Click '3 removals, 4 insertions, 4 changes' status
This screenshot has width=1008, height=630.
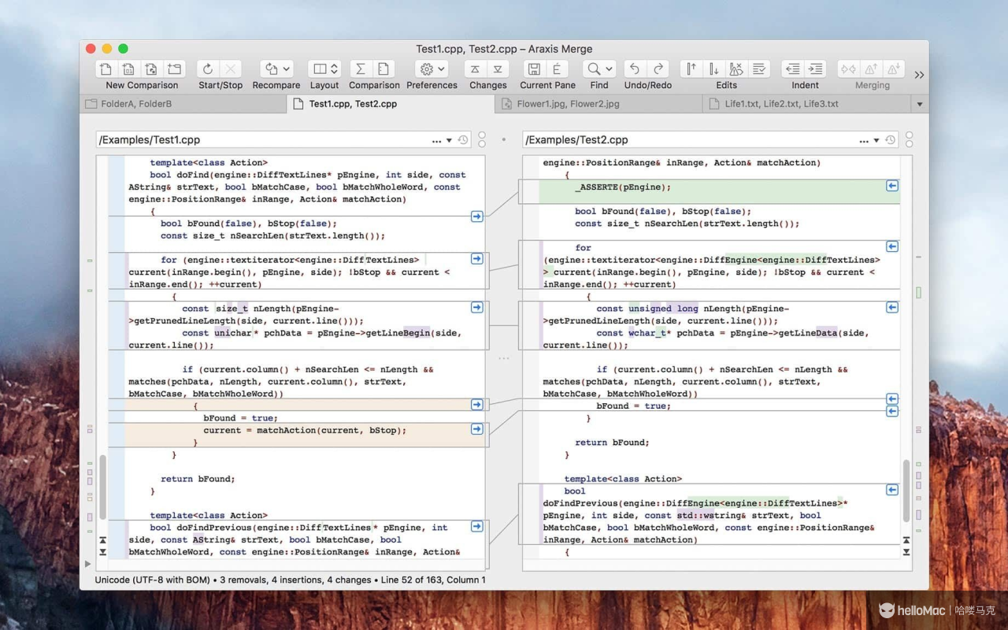pos(295,580)
